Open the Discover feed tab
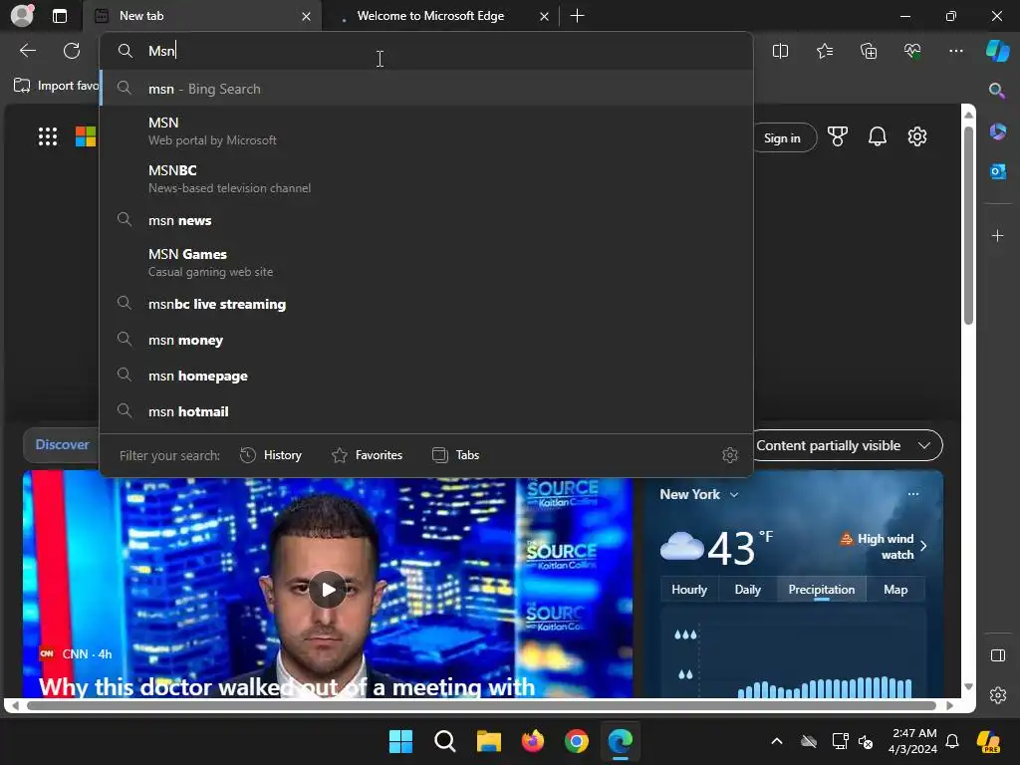This screenshot has height=765, width=1020. click(62, 445)
